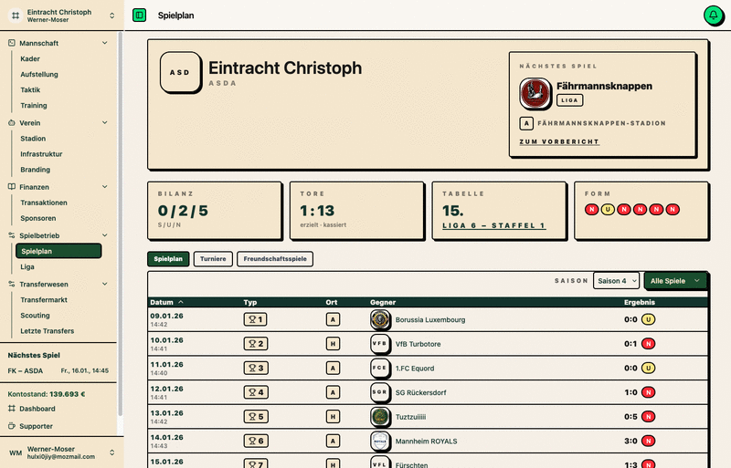Screen dimensions: 731x468
Task: Click the ASD club logo tile
Action: [180, 72]
